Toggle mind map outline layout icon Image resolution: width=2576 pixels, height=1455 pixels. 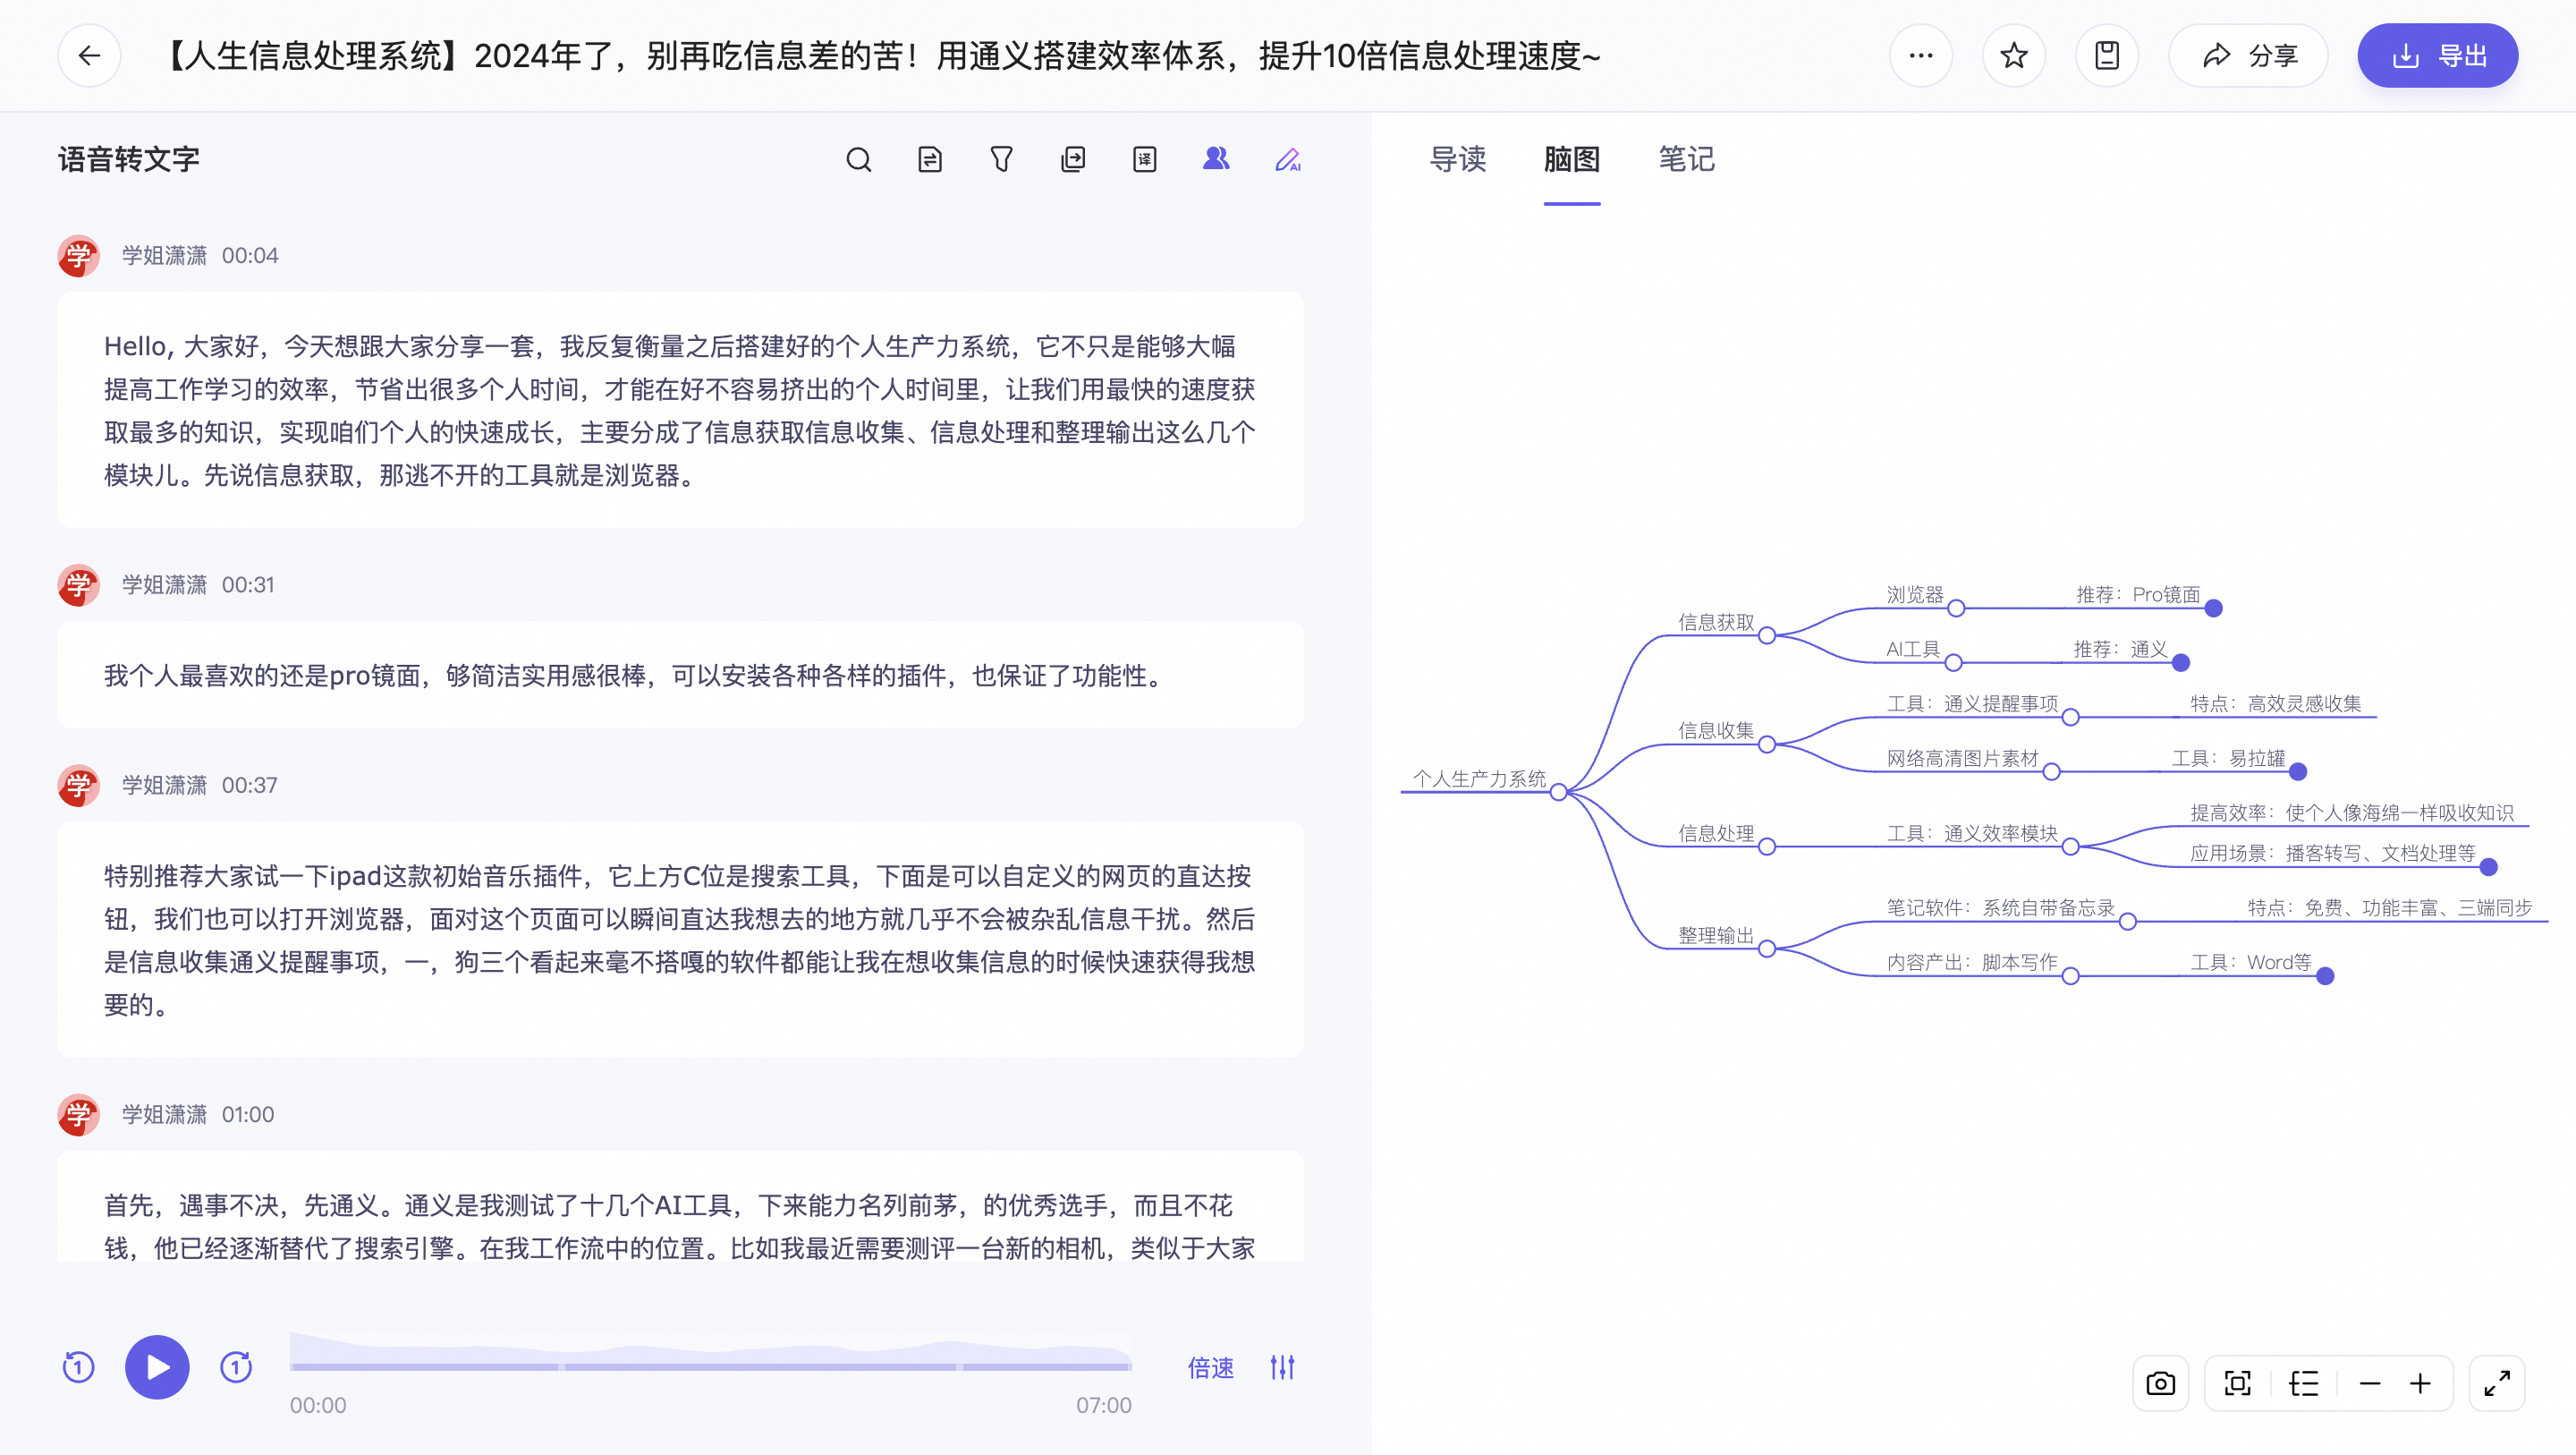[x=2303, y=1383]
